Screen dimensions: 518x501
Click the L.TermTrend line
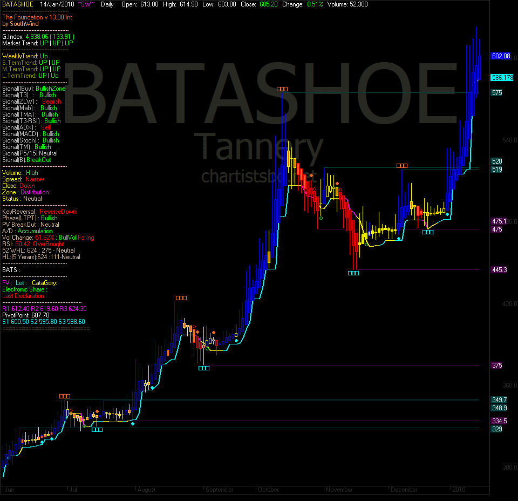click(30, 76)
